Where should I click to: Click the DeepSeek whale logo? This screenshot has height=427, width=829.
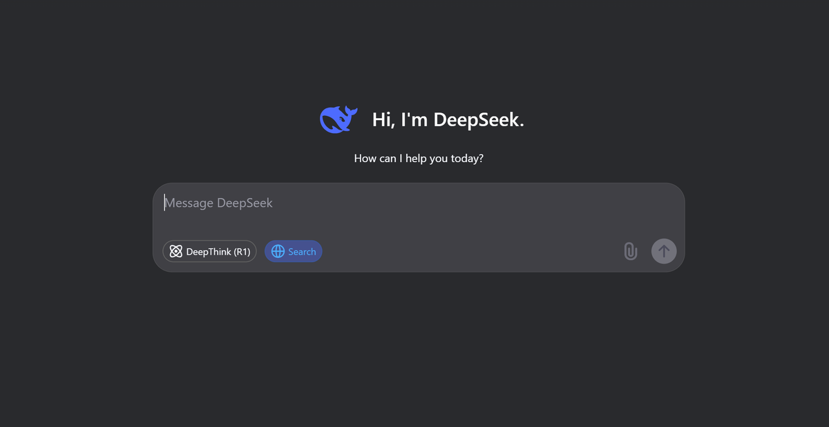(339, 119)
